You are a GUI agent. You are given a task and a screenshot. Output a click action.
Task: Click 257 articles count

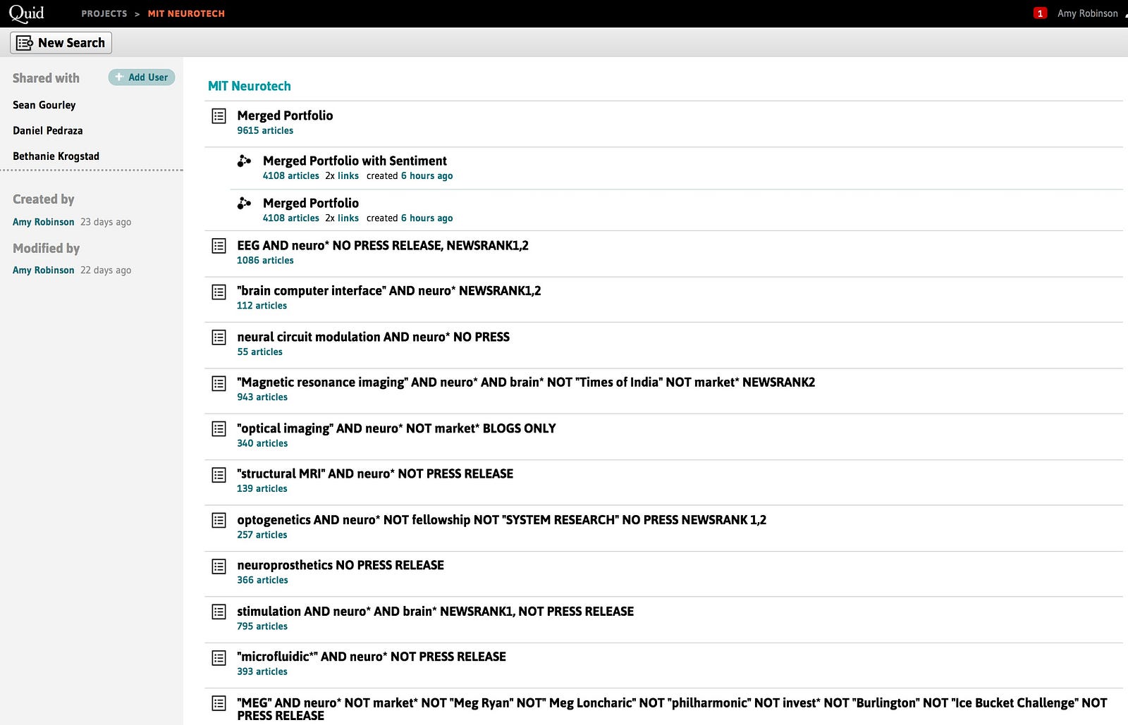pyautogui.click(x=262, y=535)
